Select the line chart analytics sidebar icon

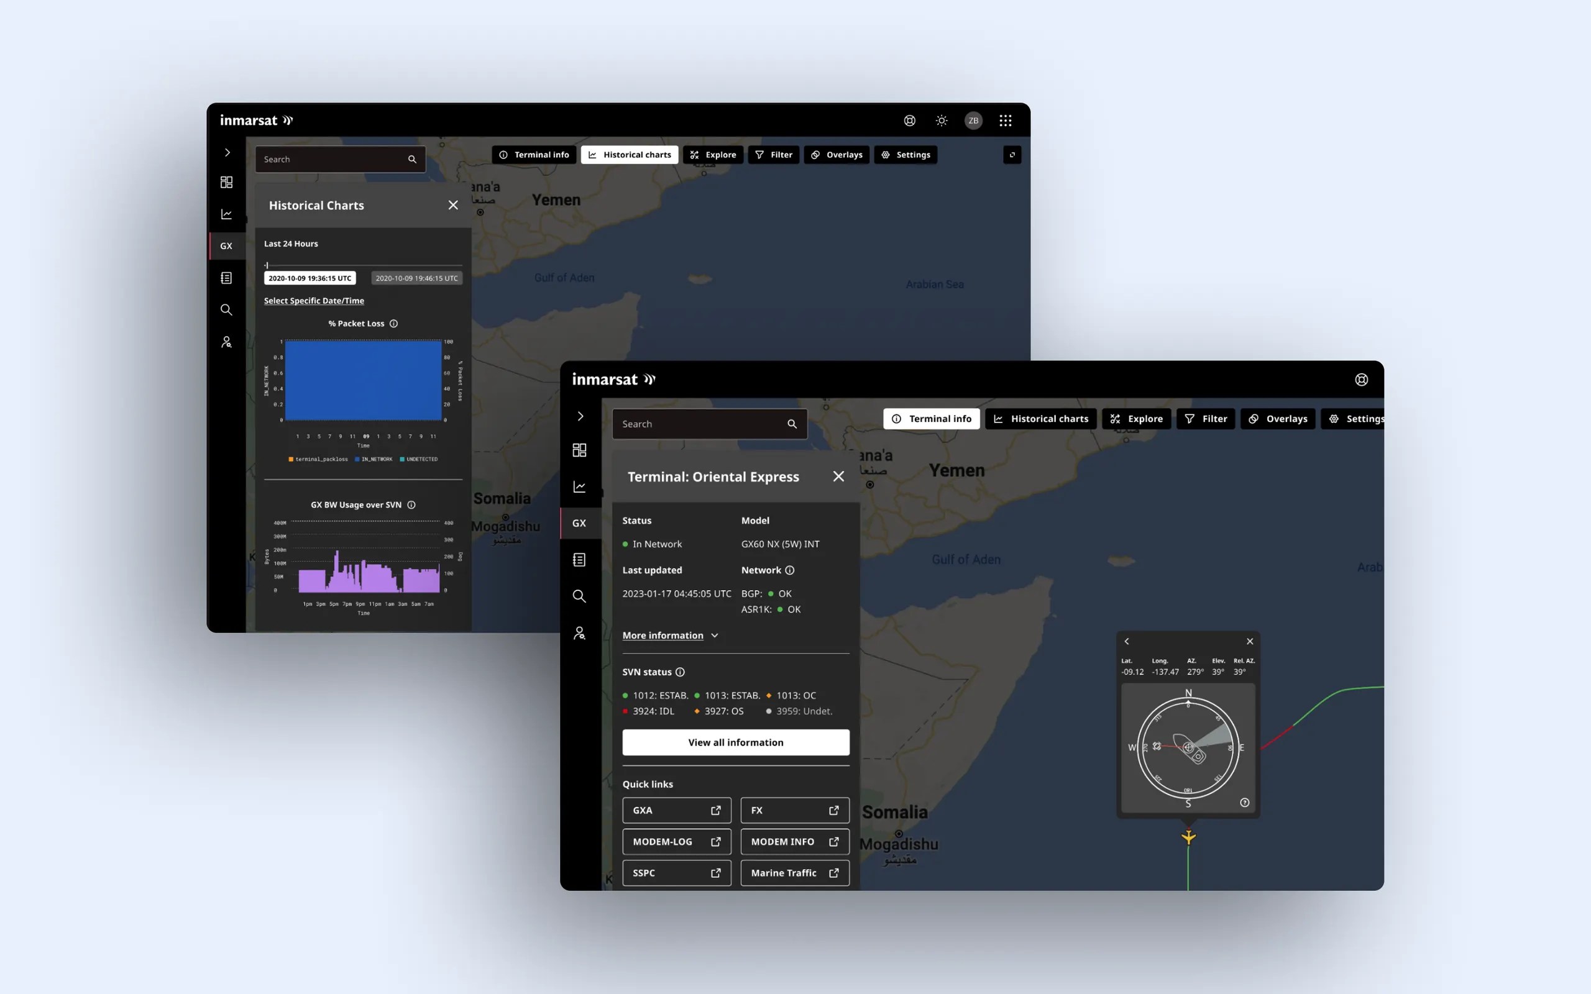pos(580,486)
